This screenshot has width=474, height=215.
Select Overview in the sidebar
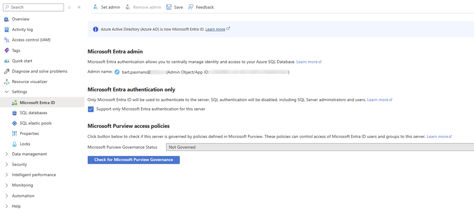coord(21,19)
